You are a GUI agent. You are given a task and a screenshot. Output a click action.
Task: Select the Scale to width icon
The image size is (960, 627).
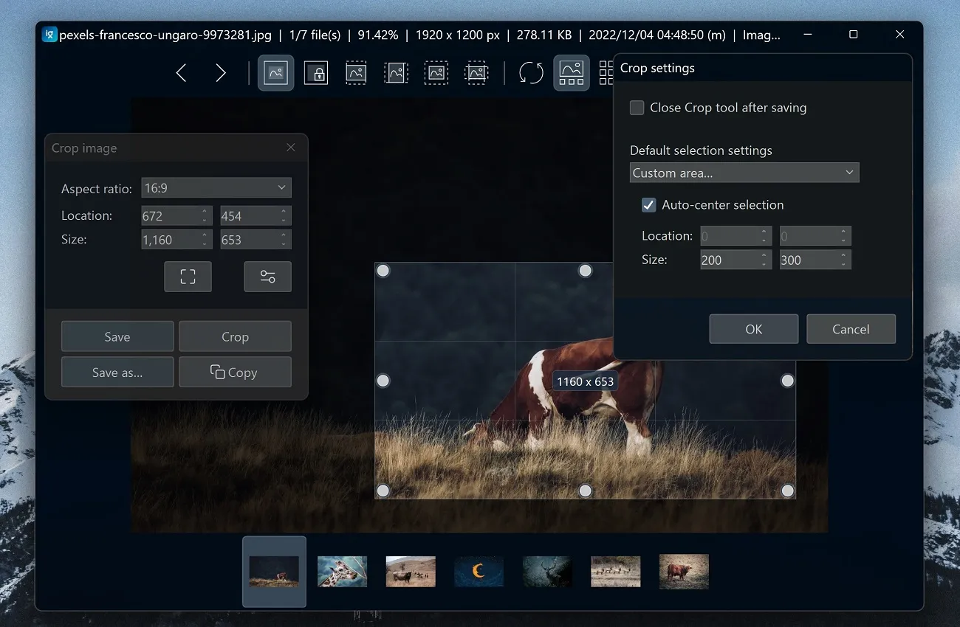[356, 73]
